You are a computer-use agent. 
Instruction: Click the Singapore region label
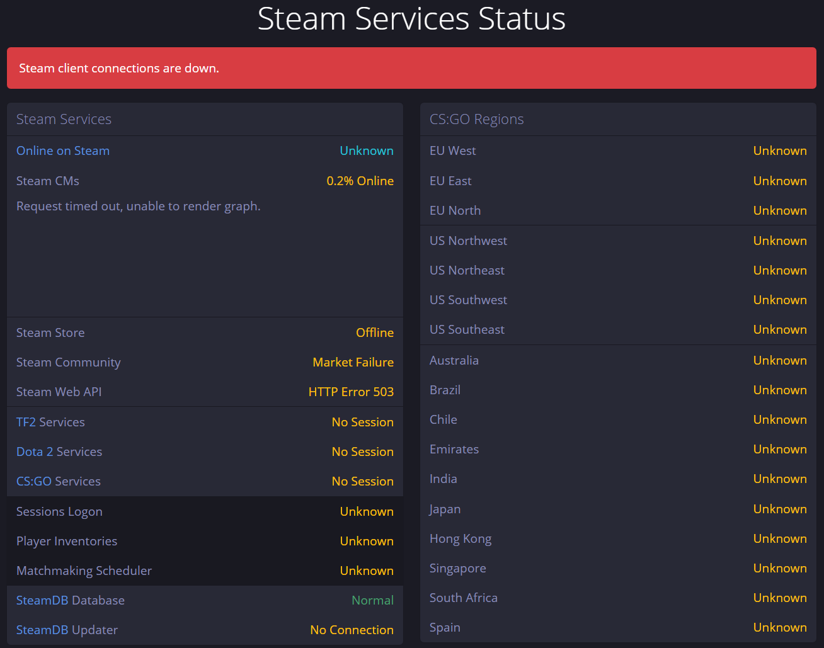458,568
